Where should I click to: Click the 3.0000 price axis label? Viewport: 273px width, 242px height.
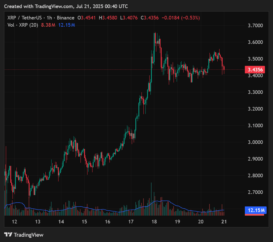tap(255, 142)
